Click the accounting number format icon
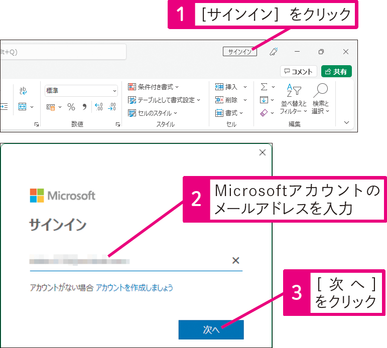 (51, 107)
